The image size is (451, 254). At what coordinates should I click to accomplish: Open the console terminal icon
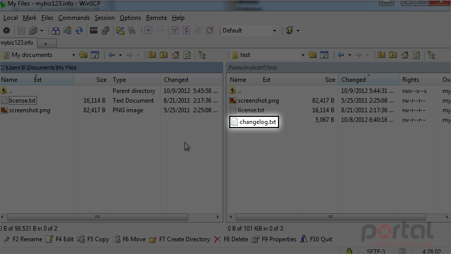(94, 30)
